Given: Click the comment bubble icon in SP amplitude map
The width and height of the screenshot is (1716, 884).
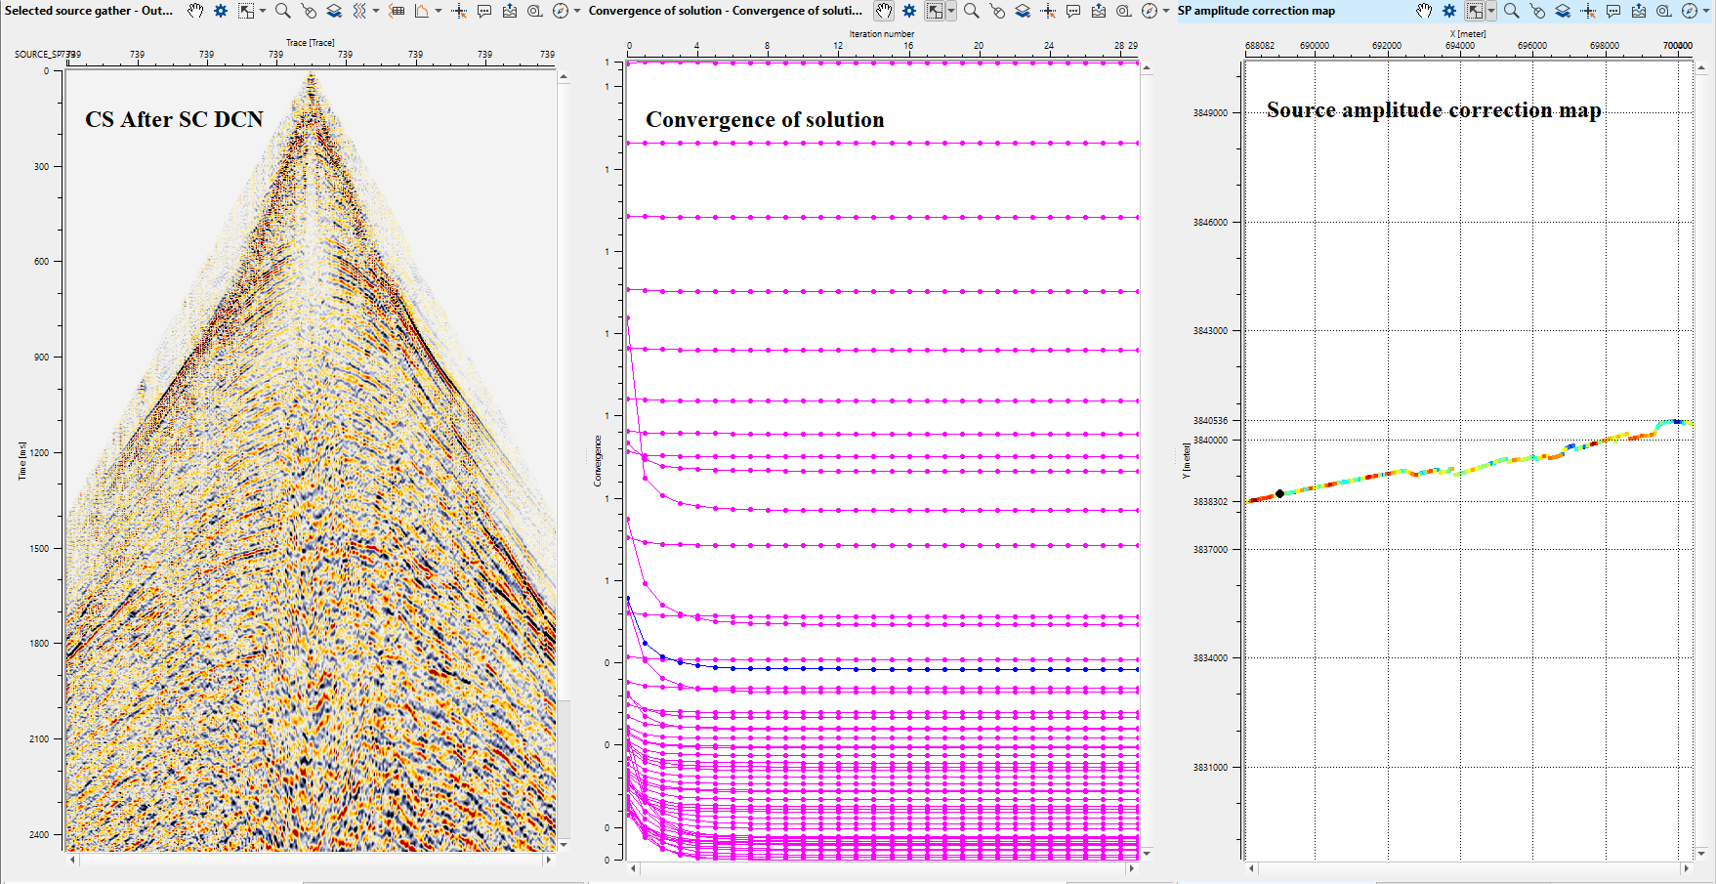Looking at the screenshot, I should tap(1613, 11).
